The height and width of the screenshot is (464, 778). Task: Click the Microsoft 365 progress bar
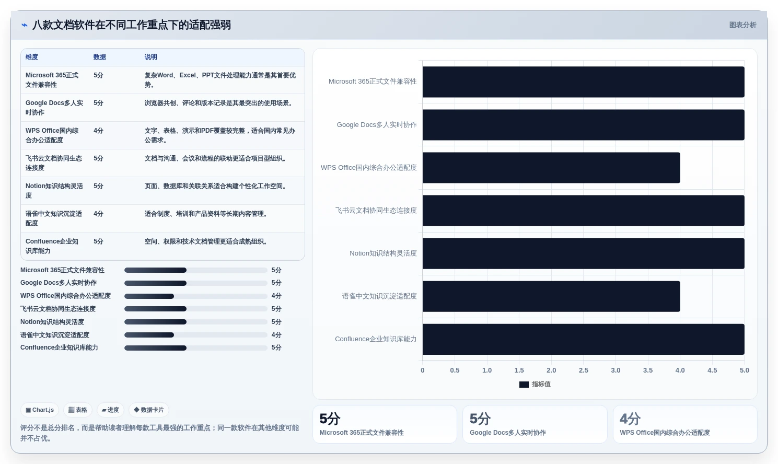(x=196, y=270)
